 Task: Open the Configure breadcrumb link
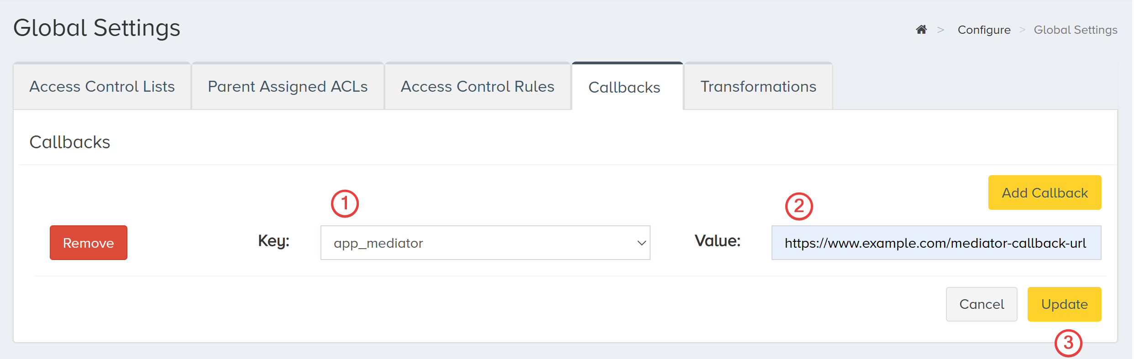[x=984, y=29]
